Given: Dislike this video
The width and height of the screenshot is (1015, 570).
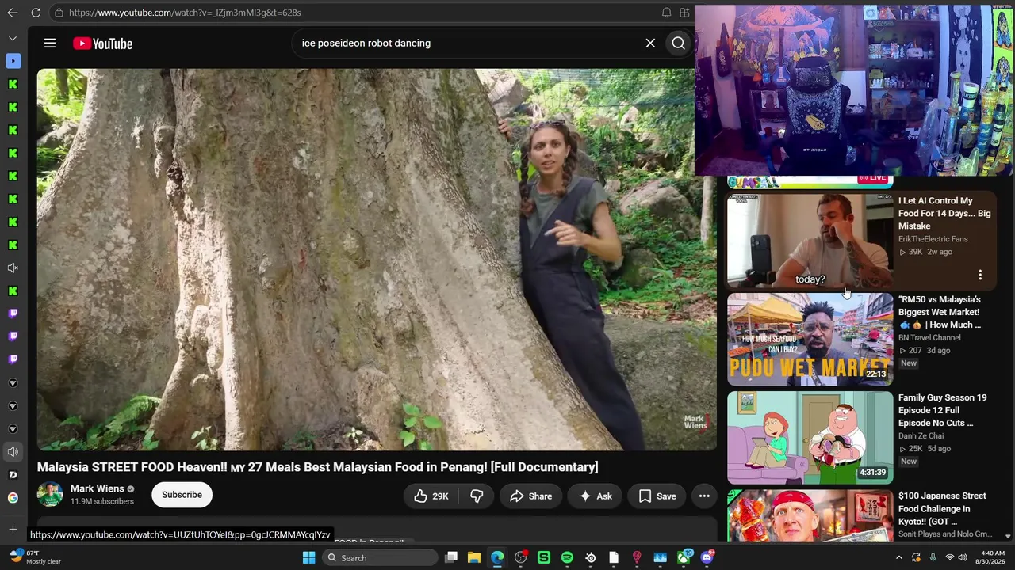Looking at the screenshot, I should [x=477, y=496].
